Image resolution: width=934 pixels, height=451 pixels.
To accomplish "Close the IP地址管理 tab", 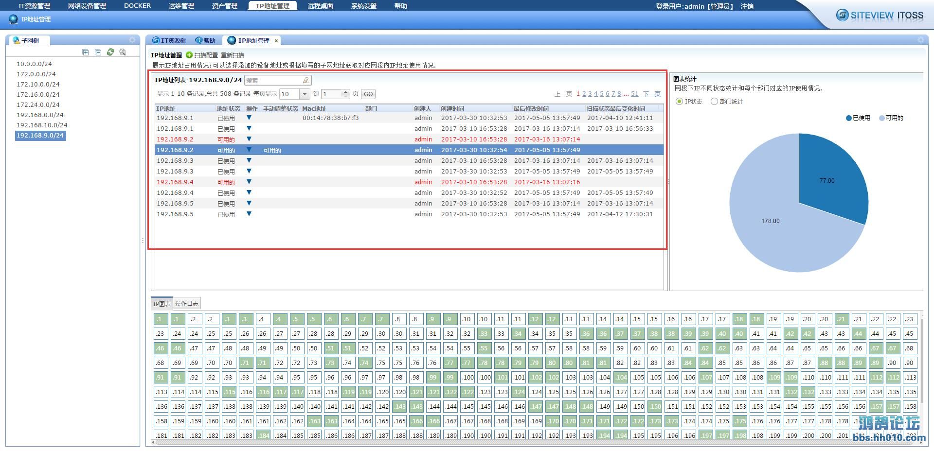I will 276,41.
